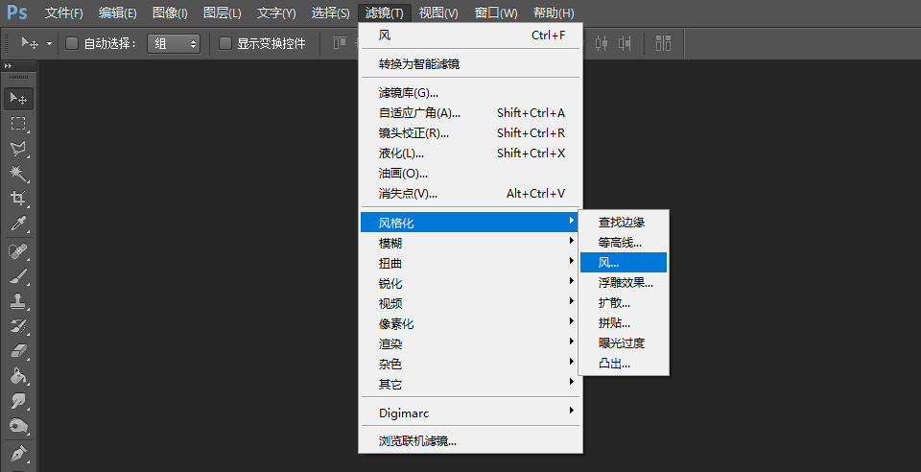The width and height of the screenshot is (921, 472).
Task: Choose the Eyedropper tool
Action: point(18,224)
